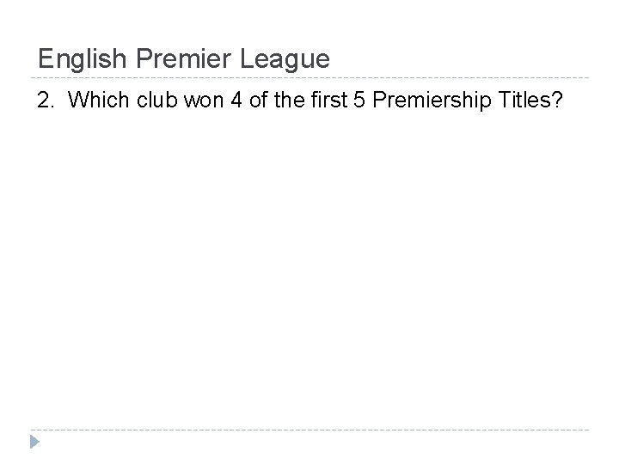Screen dimensions: 619x464
Task: Click the word 'the' in the question
Action: tap(289, 100)
